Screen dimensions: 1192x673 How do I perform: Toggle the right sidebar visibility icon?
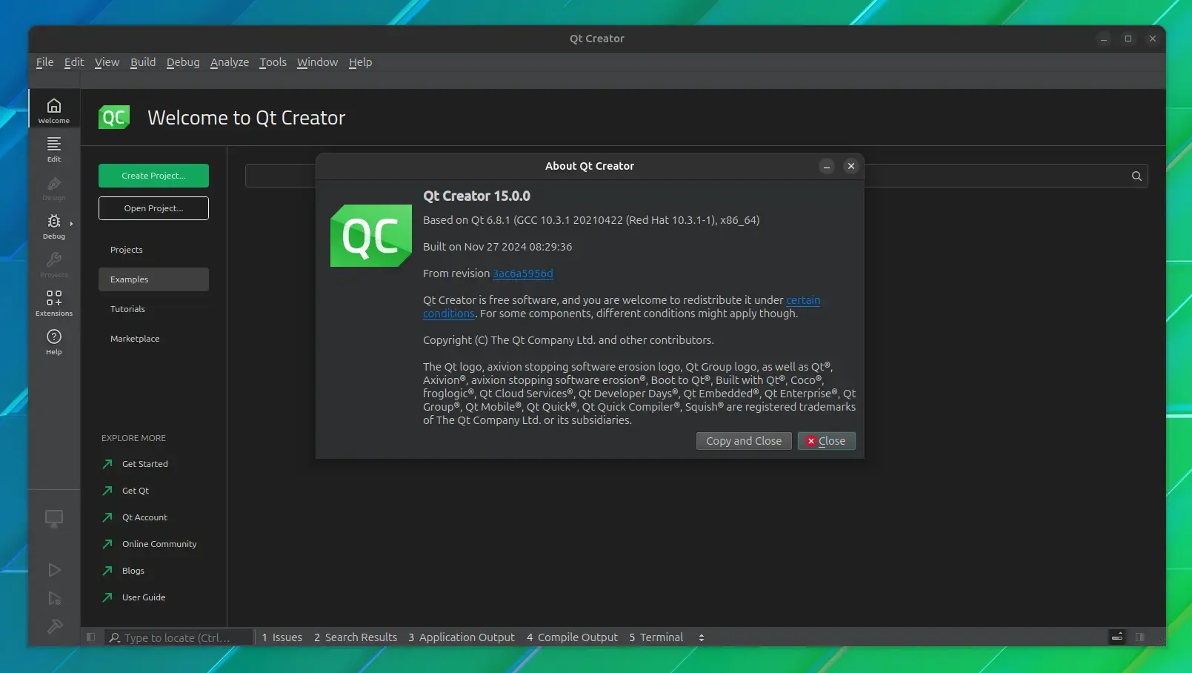pyautogui.click(x=1140, y=637)
